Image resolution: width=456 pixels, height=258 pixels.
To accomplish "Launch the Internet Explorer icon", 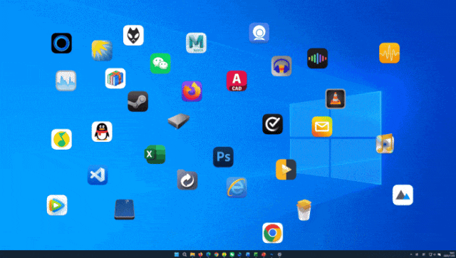I will tap(237, 187).
